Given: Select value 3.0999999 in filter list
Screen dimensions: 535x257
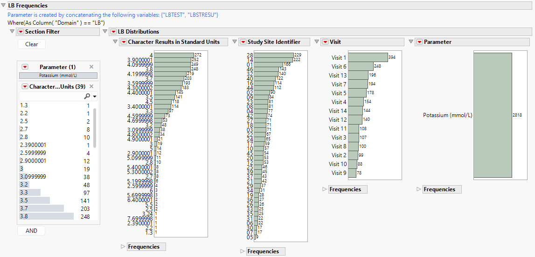Looking at the screenshot, I should tap(56, 177).
